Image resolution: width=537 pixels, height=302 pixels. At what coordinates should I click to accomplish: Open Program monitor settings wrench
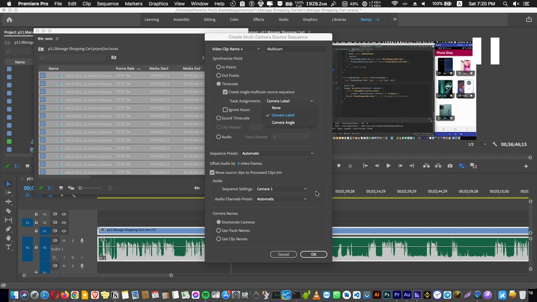tap(495, 144)
